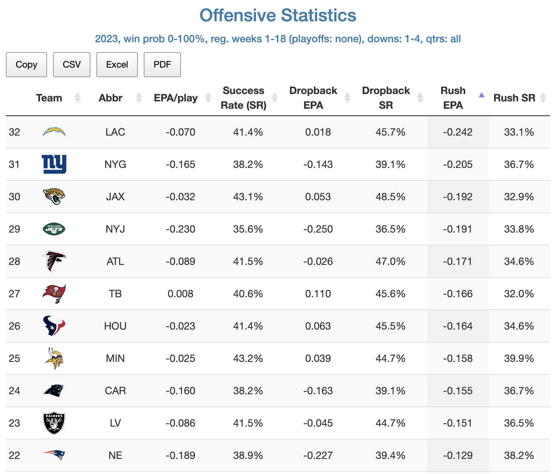Click the New York Giants logo
The image size is (553, 474).
(x=54, y=164)
